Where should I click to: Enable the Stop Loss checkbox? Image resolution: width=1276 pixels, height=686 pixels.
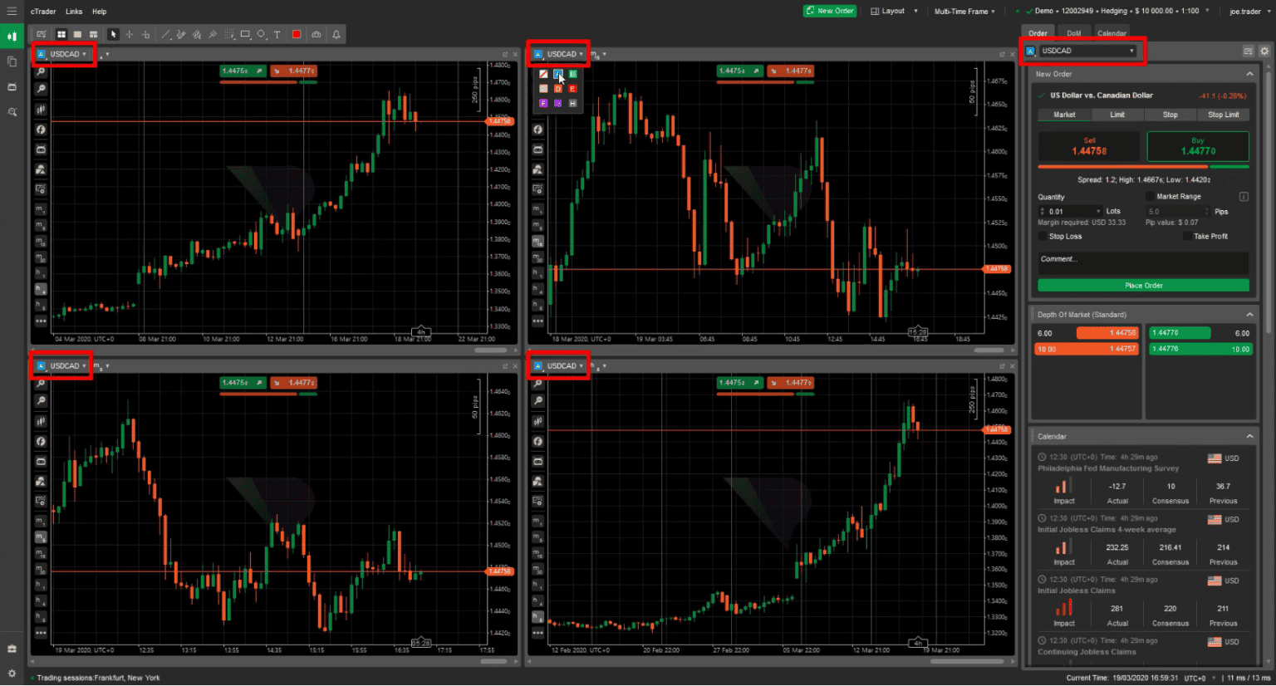click(1043, 236)
